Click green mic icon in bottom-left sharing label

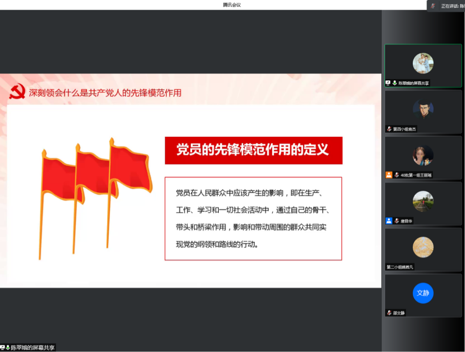pos(8,348)
